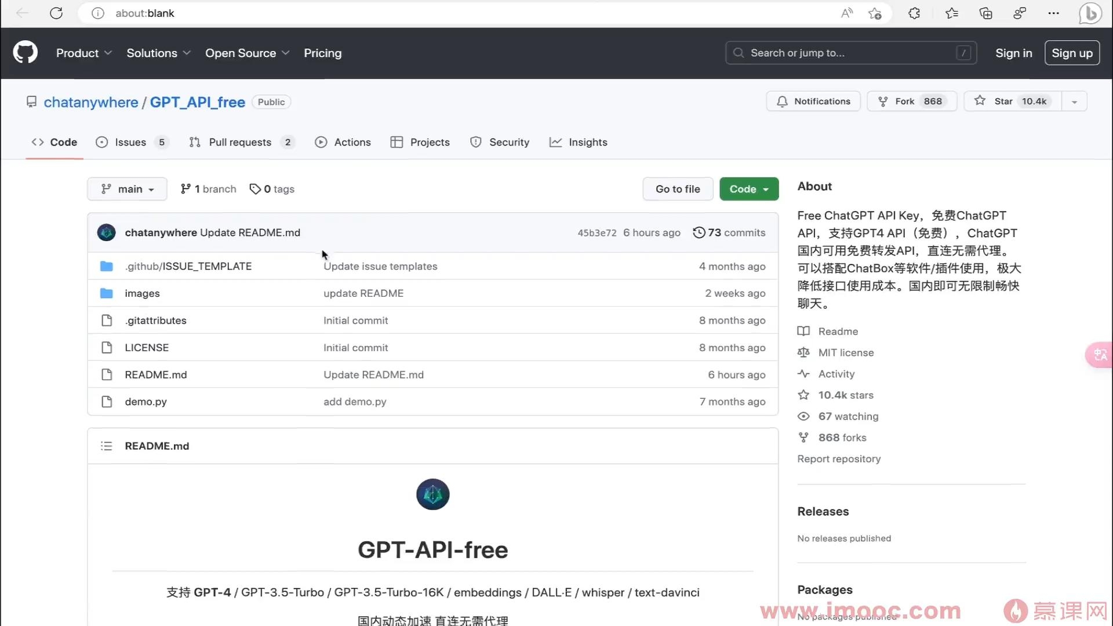1113x626 pixels.
Task: Open the green Code dropdown
Action: click(x=748, y=189)
